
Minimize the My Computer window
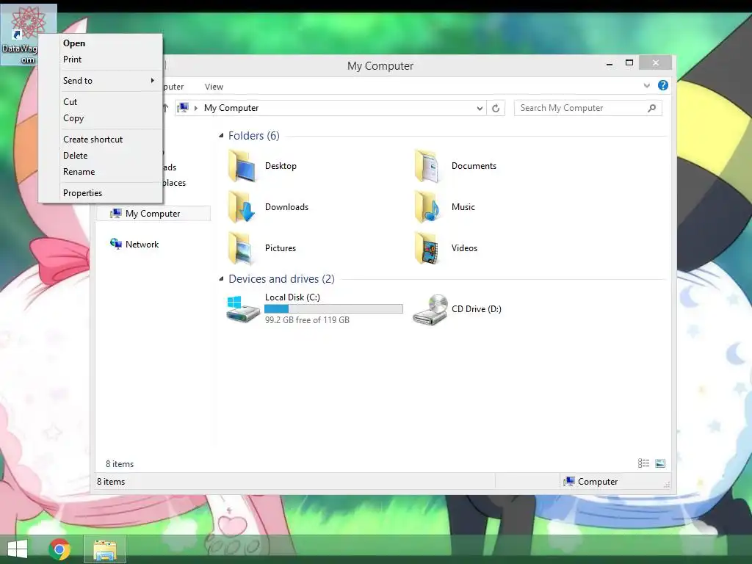pos(610,63)
